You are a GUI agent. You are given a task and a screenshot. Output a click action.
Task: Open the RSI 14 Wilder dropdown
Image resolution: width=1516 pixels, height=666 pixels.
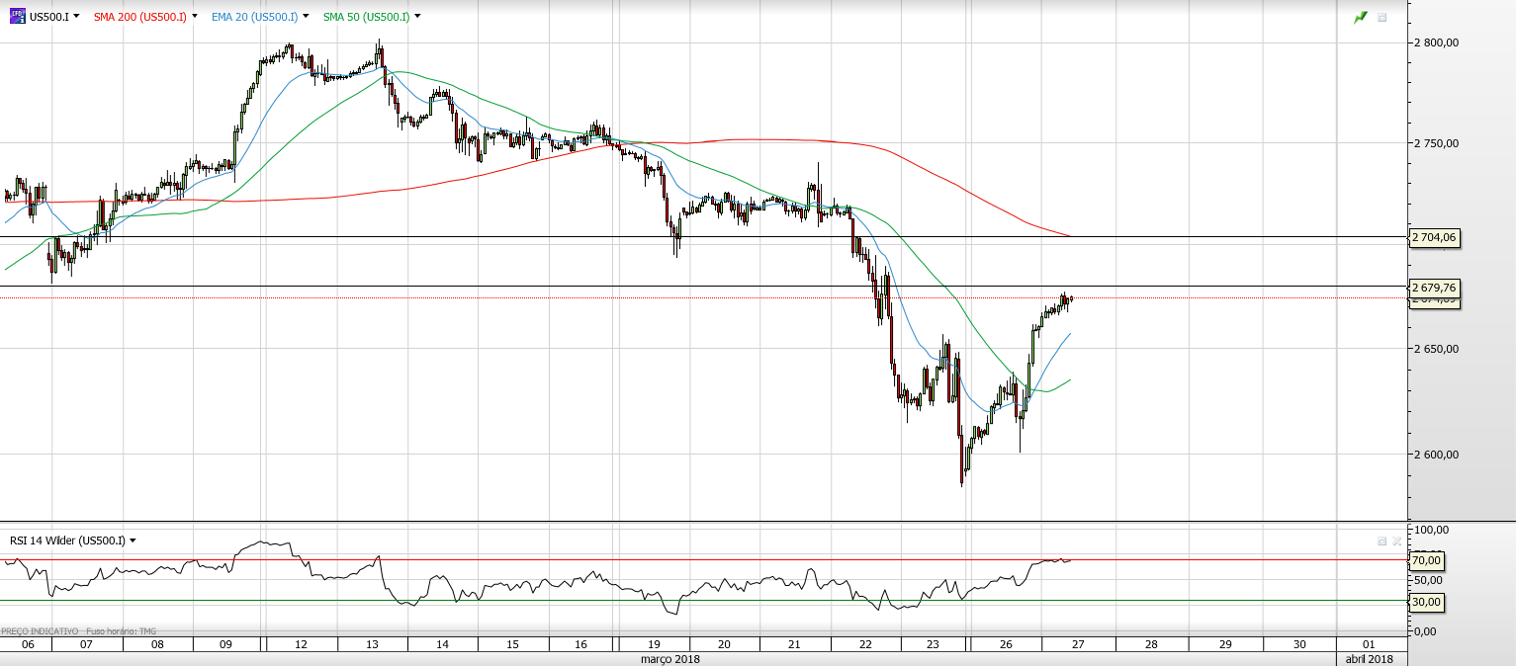tap(133, 541)
